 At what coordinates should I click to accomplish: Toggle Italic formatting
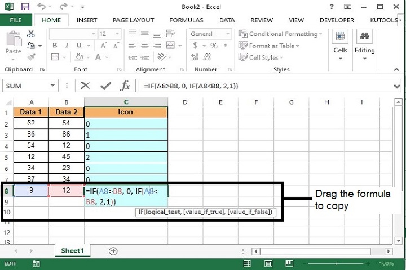pos(67,46)
